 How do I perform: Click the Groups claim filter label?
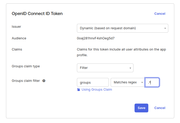click(x=26, y=81)
